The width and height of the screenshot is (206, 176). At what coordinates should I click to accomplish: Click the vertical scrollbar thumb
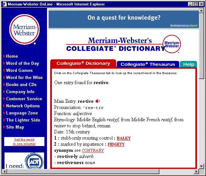(201, 46)
